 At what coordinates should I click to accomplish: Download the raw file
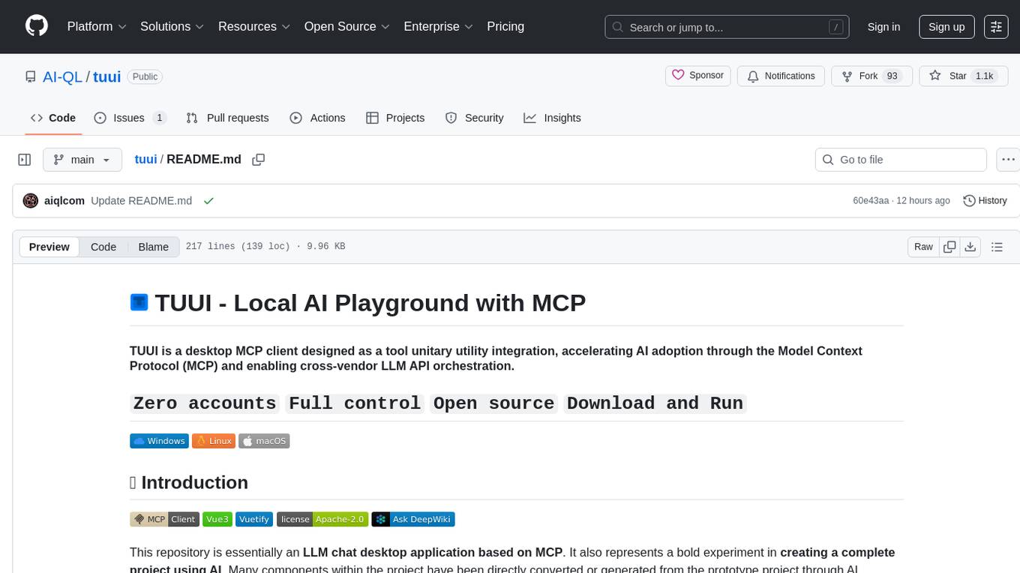point(970,247)
